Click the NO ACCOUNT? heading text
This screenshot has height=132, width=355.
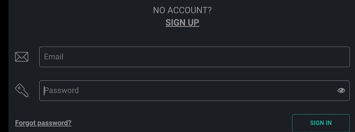(182, 10)
